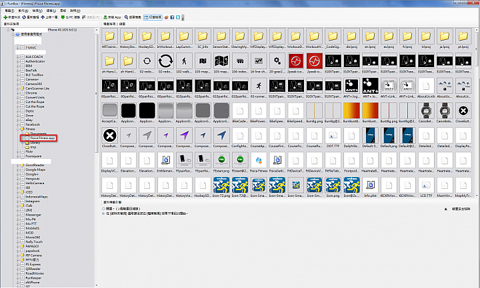Screen dimensions: 480x288
Task: Collapse the Fitness tree node
Action: pos(18,129)
